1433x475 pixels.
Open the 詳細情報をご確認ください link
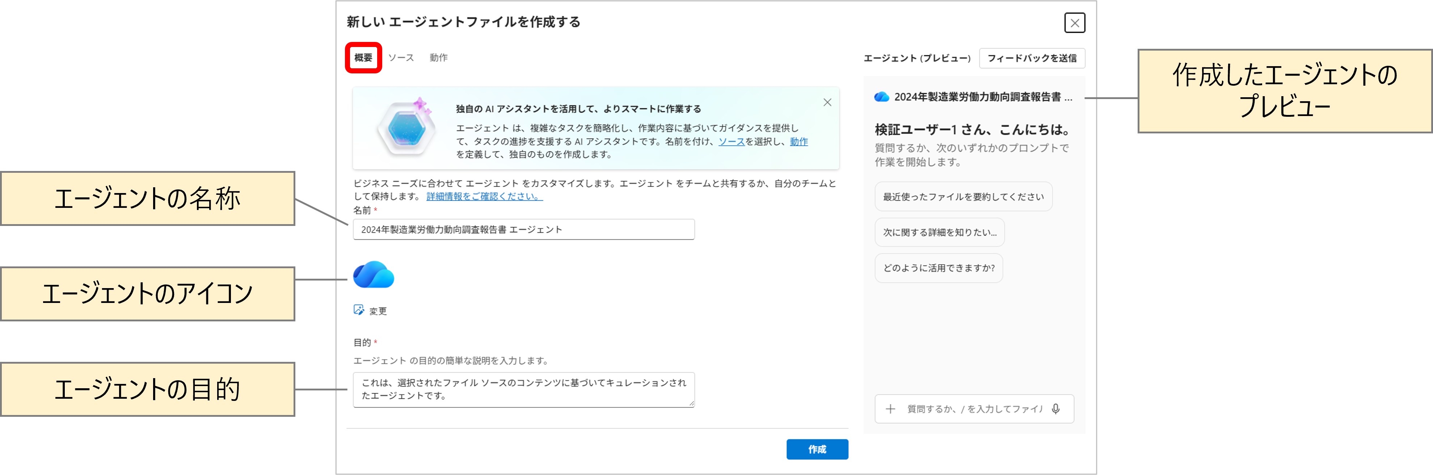click(484, 196)
